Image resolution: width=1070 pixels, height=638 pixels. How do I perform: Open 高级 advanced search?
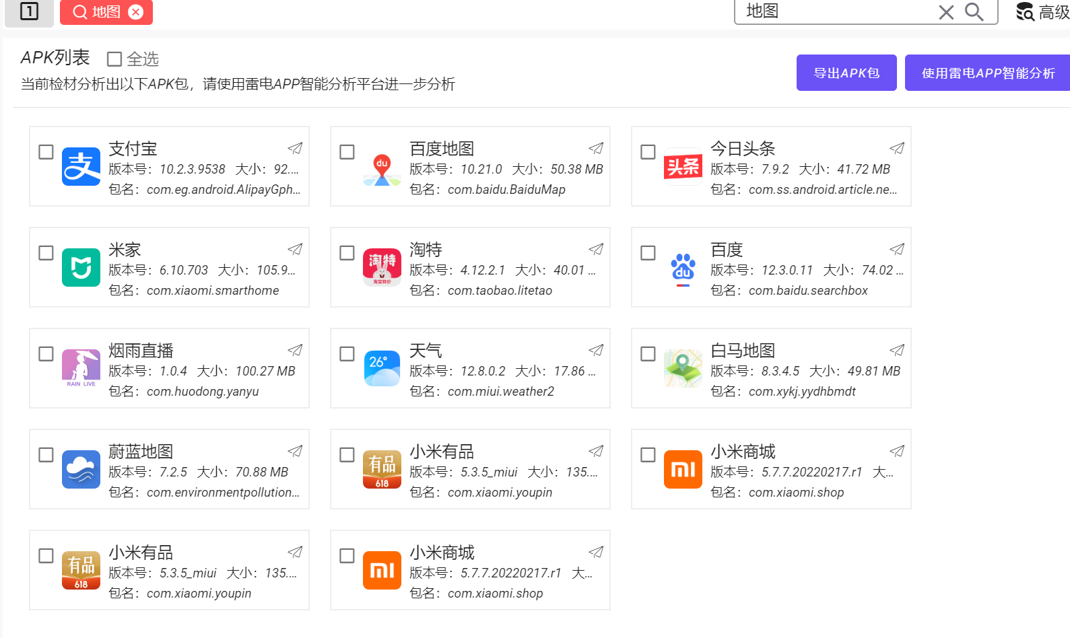coord(1042,11)
